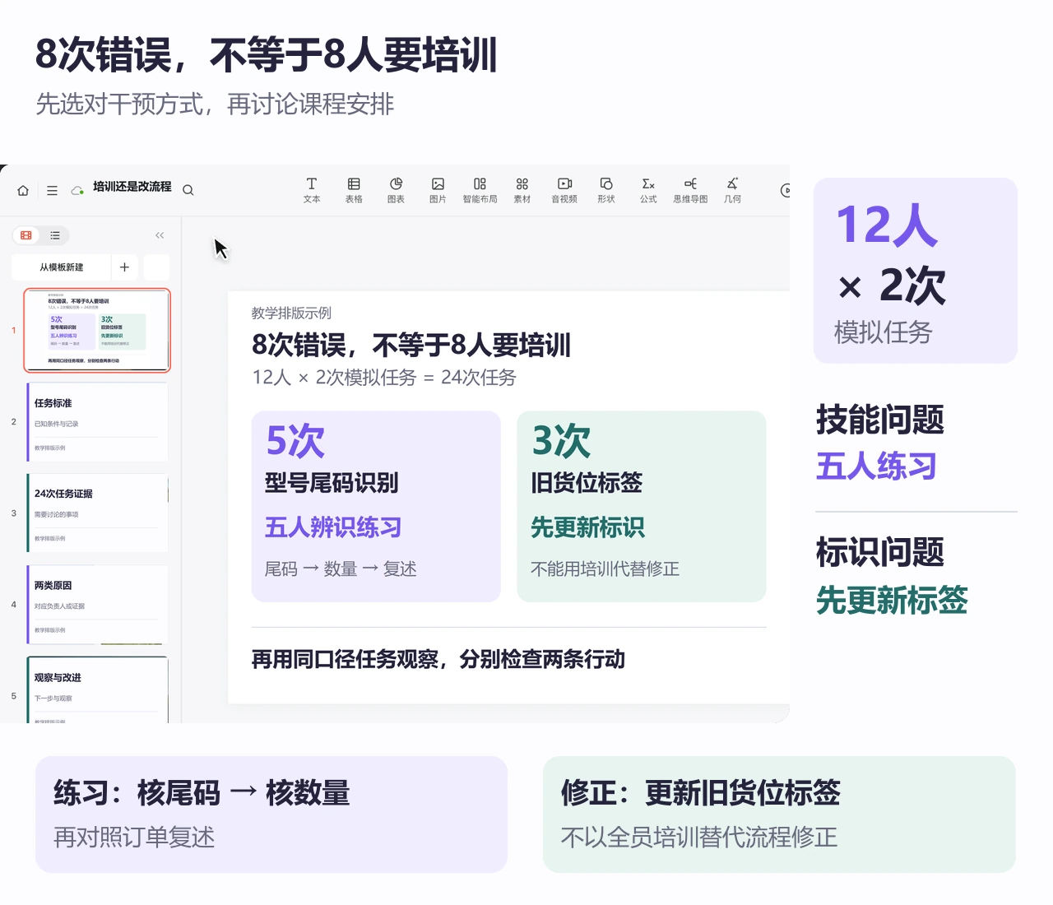Screen dimensions: 1053x905
Task: Click the text 尾码 → 数量 → 复述
Action: (341, 569)
